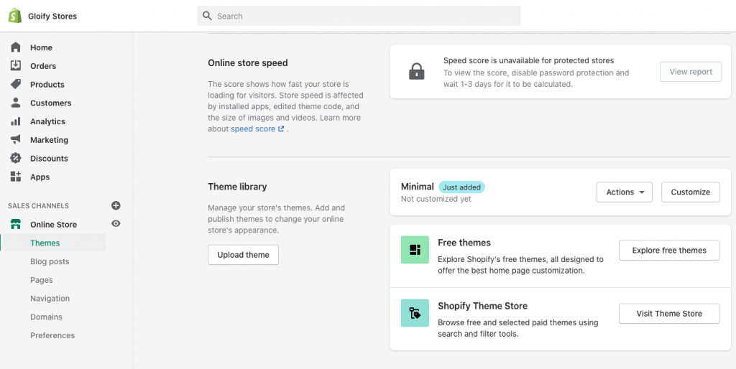The image size is (736, 369).
Task: Click the View report button
Action: [691, 72]
